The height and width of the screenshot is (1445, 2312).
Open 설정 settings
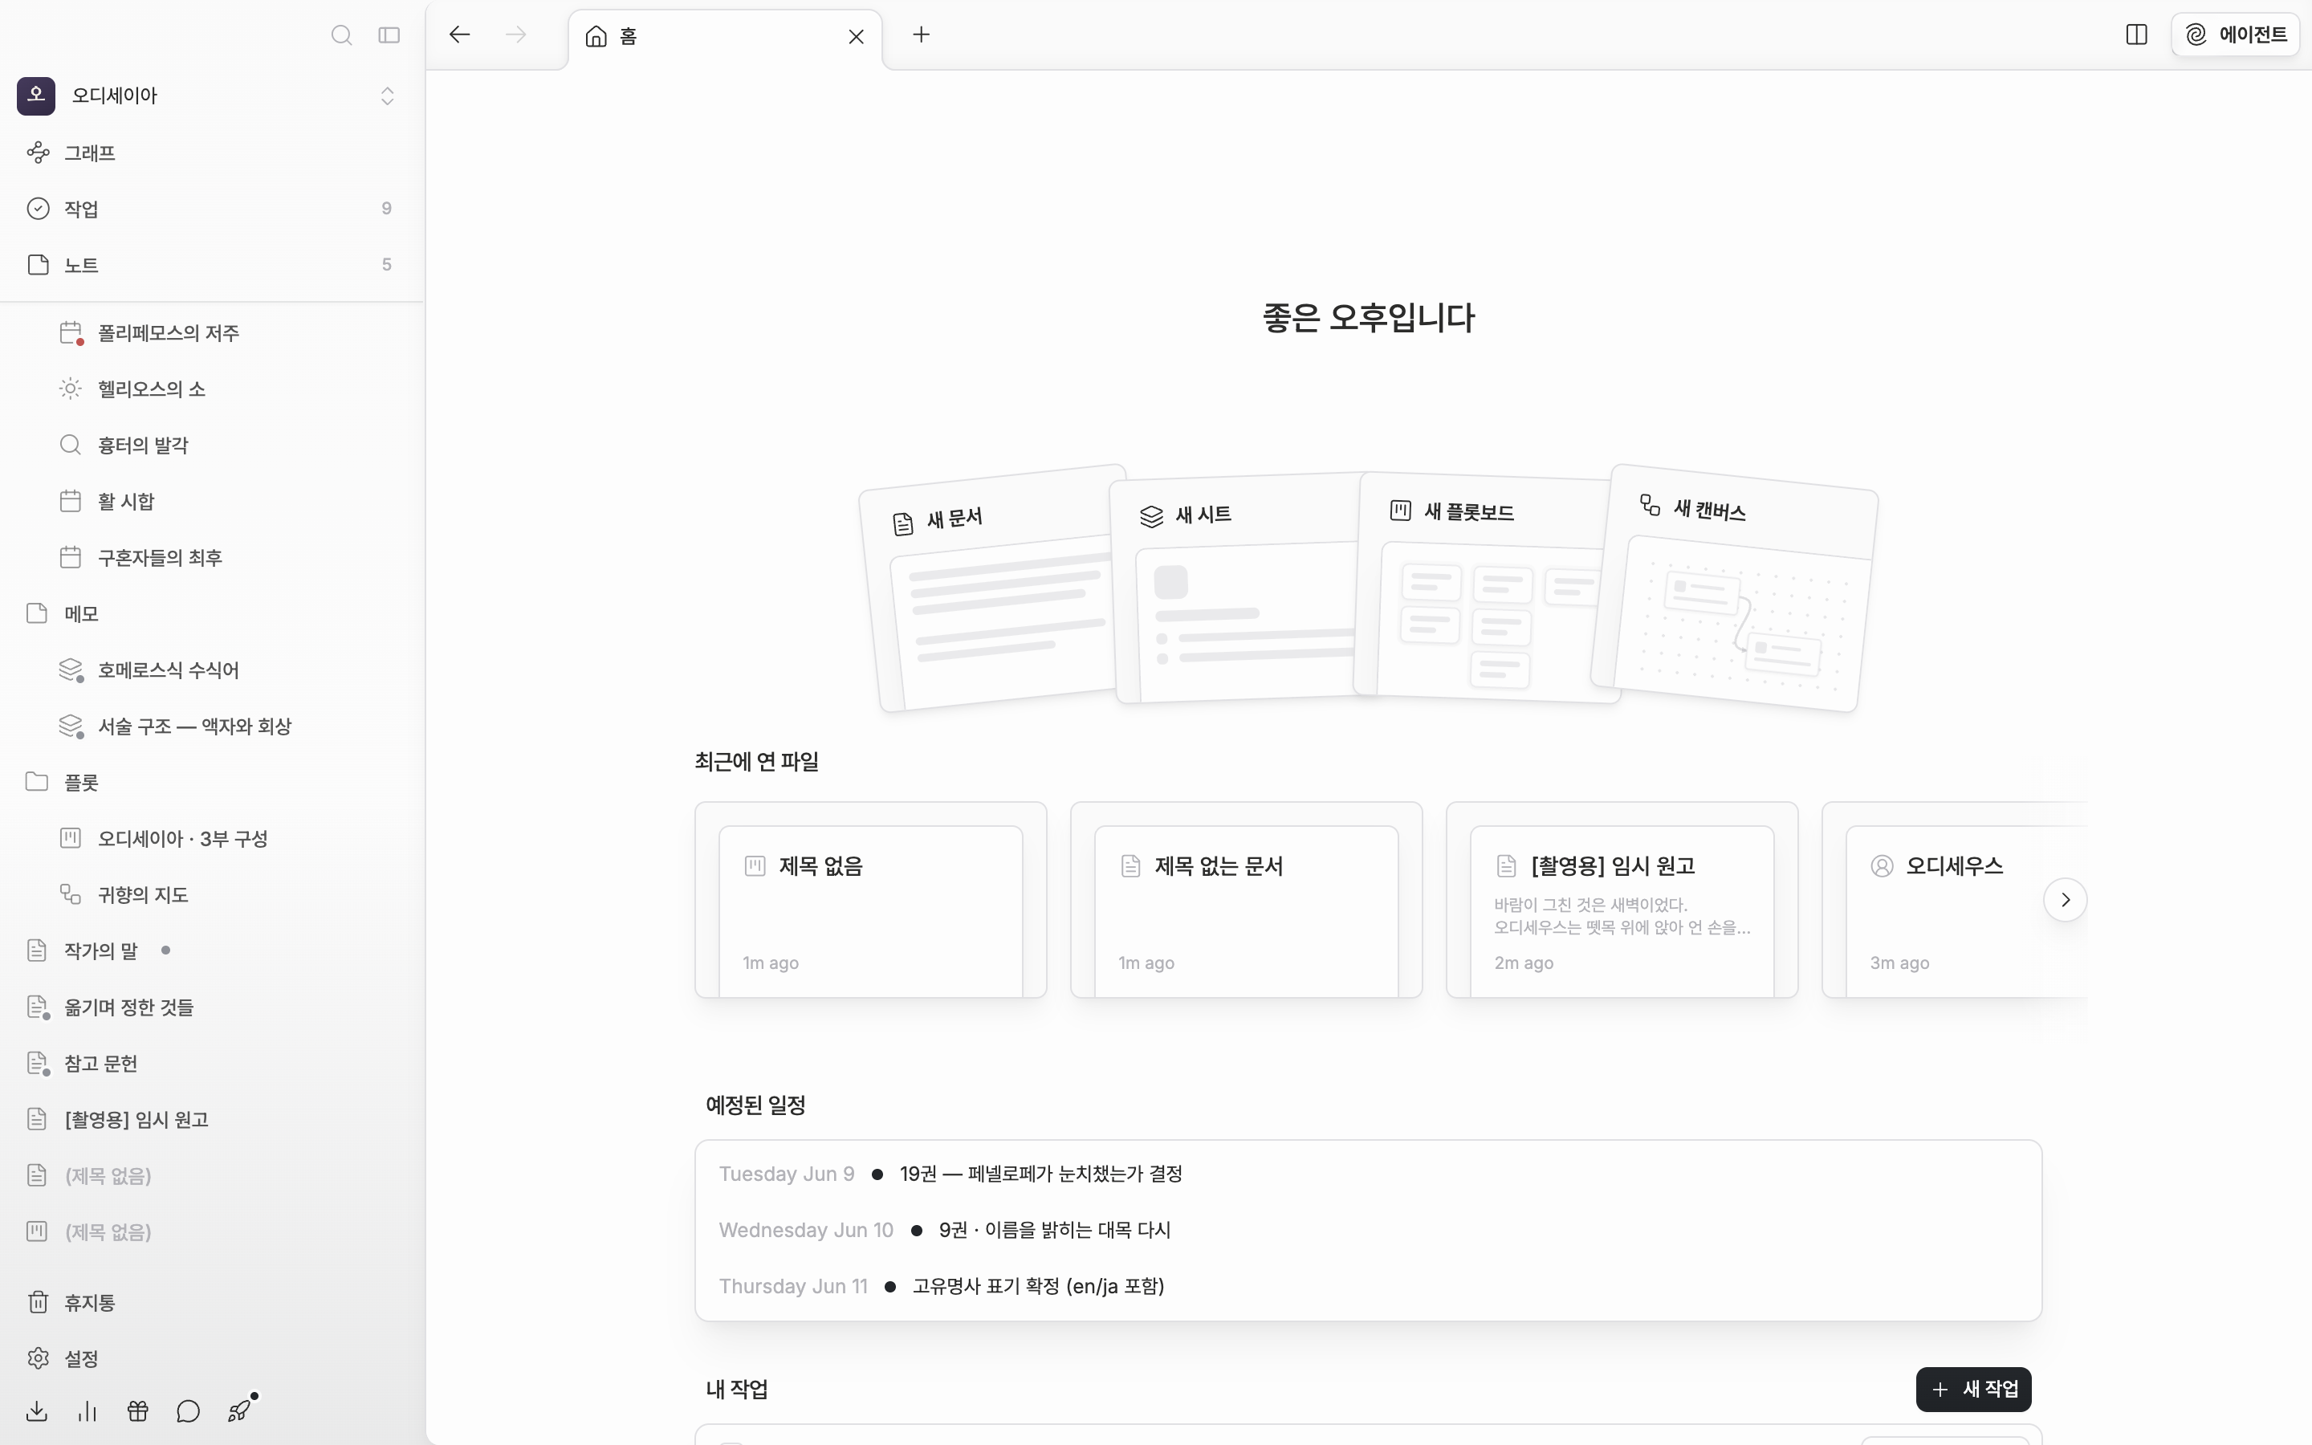pos(211,1359)
